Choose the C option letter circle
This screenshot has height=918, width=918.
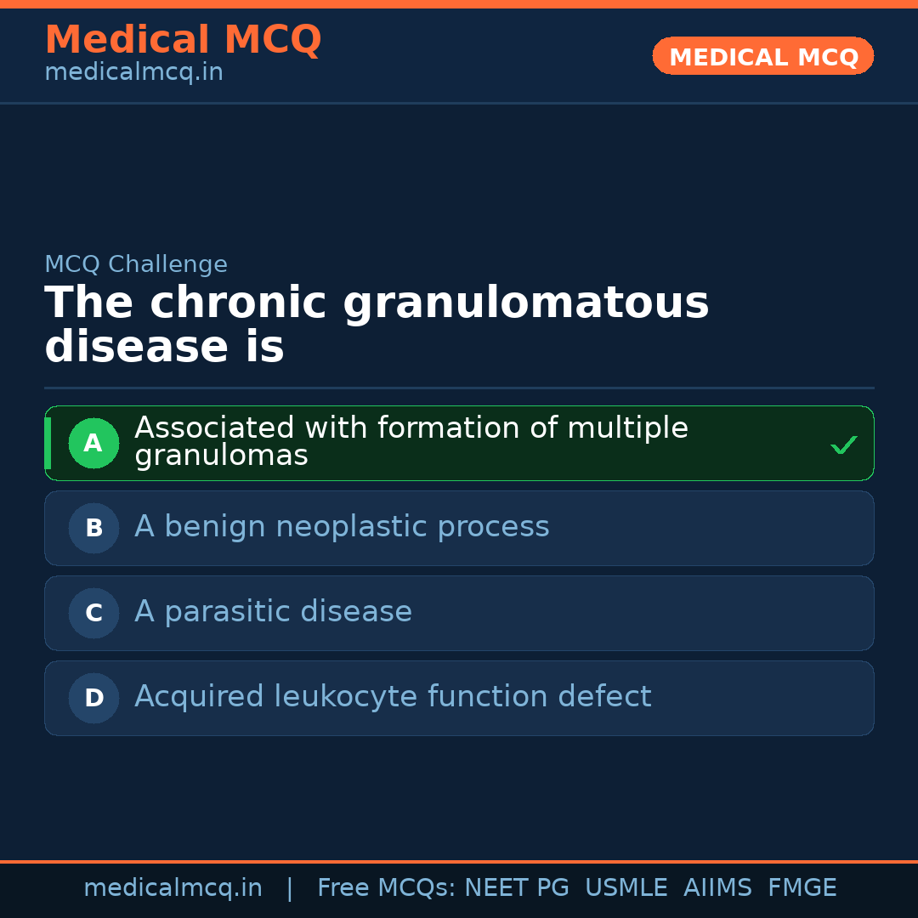93,613
